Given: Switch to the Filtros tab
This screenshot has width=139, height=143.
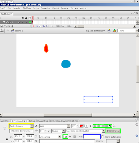Looking at the screenshot, I should [32, 121].
